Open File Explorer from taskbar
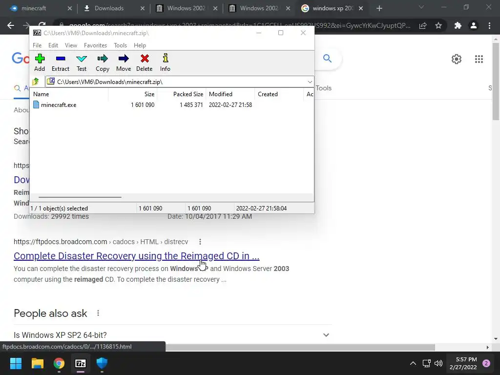The height and width of the screenshot is (375, 500). (37, 363)
